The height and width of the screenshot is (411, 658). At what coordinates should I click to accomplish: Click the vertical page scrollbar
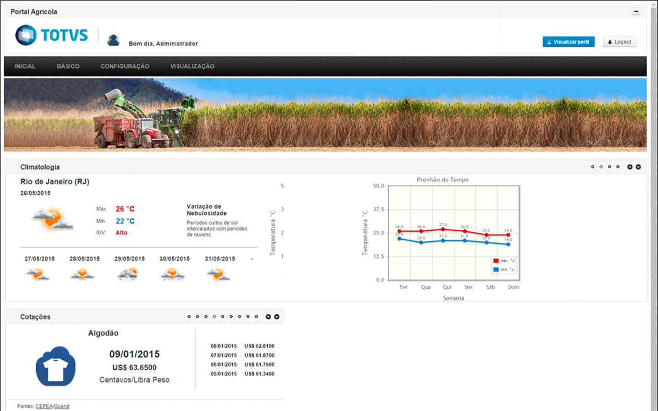[653, 205]
